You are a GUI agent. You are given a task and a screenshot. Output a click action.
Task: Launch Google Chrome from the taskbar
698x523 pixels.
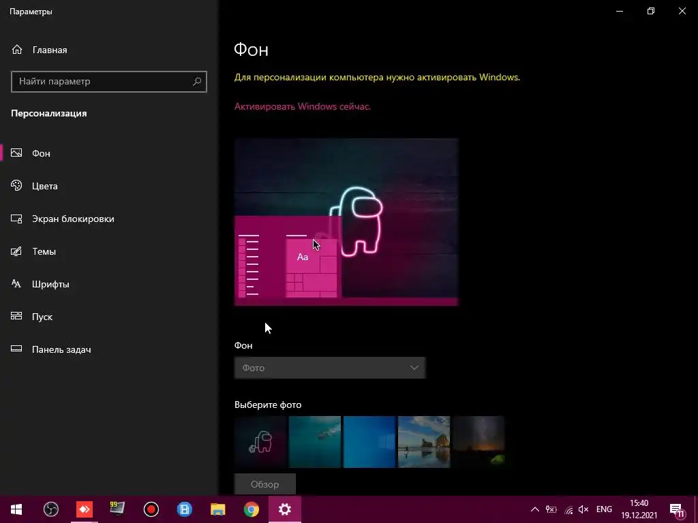point(251,509)
